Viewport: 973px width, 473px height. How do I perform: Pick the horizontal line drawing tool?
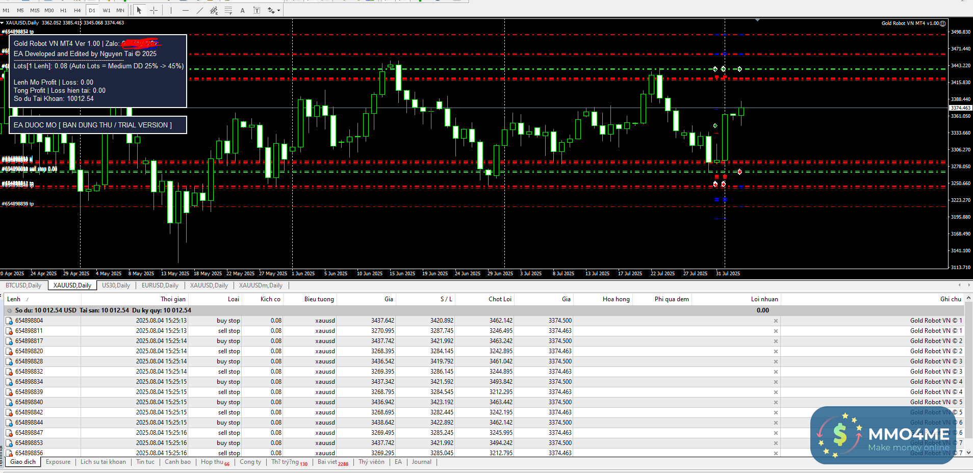point(185,10)
